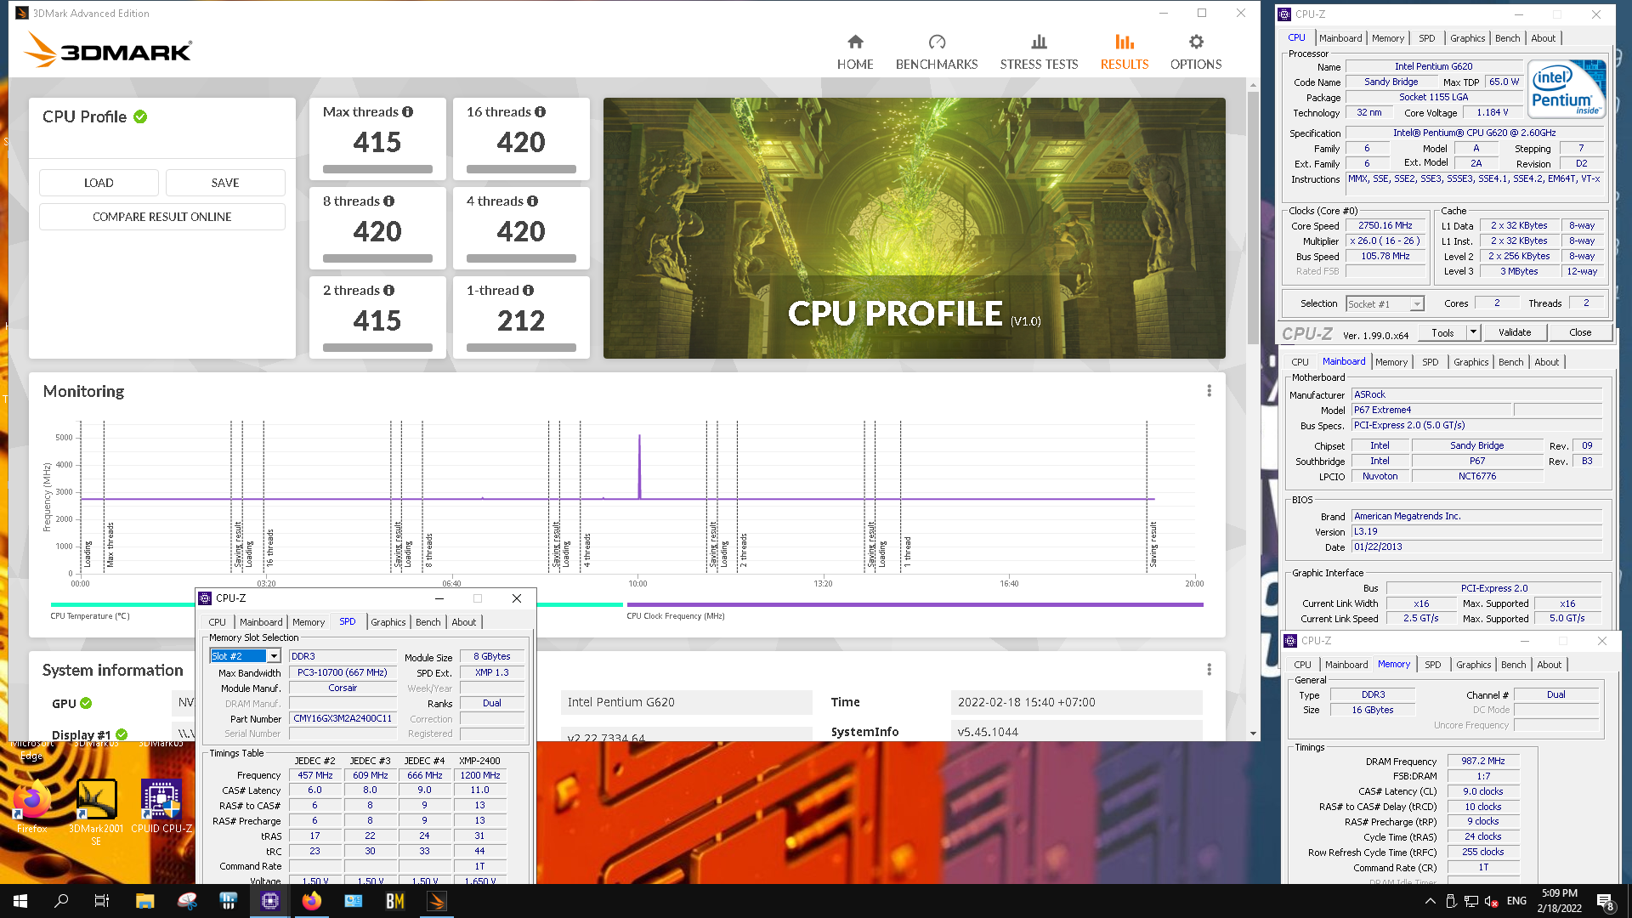This screenshot has width=1632, height=918.
Task: Click the network icon in the system tray
Action: coord(1471,901)
